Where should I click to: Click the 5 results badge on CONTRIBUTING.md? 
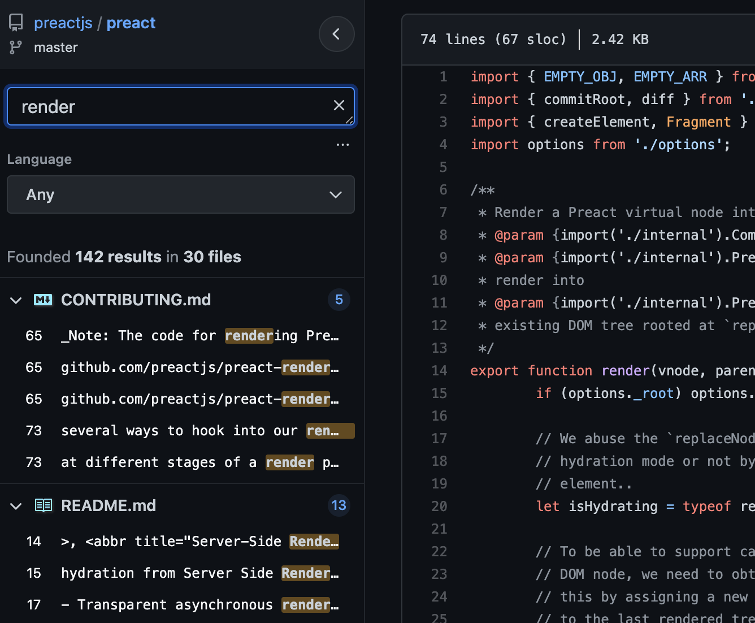(339, 300)
